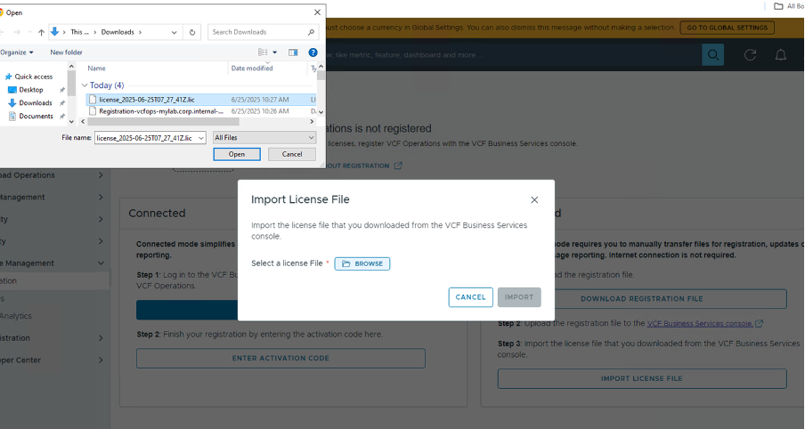Open the view options dropdown arrow

274,53
